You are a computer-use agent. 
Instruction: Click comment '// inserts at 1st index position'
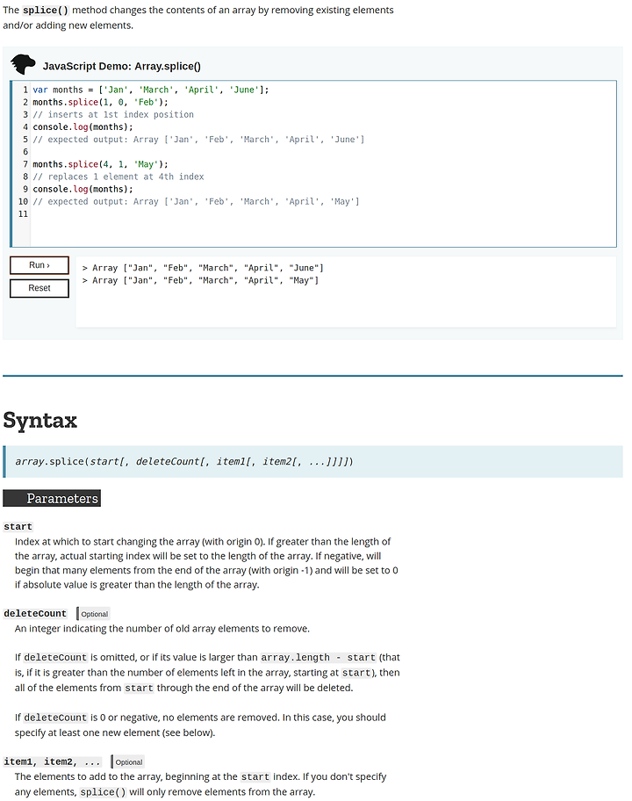click(x=113, y=114)
